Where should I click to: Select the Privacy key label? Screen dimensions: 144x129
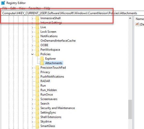pyautogui.click(x=45, y=72)
